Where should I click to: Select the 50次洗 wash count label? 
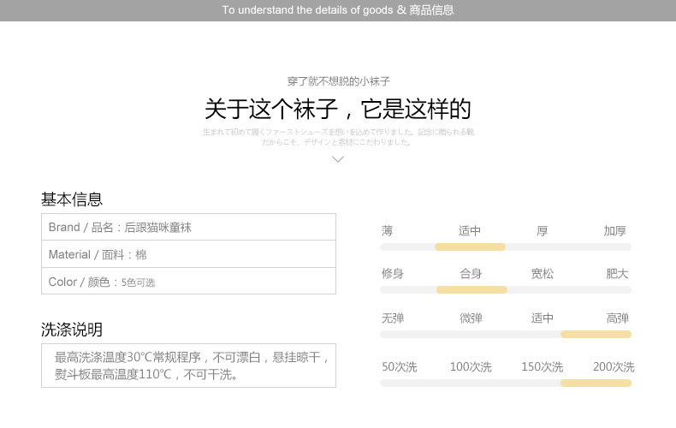pos(399,367)
